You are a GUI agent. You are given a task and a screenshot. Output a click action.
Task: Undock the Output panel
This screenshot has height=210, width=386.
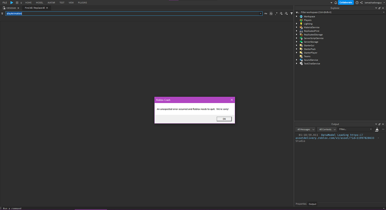[x=380, y=124]
